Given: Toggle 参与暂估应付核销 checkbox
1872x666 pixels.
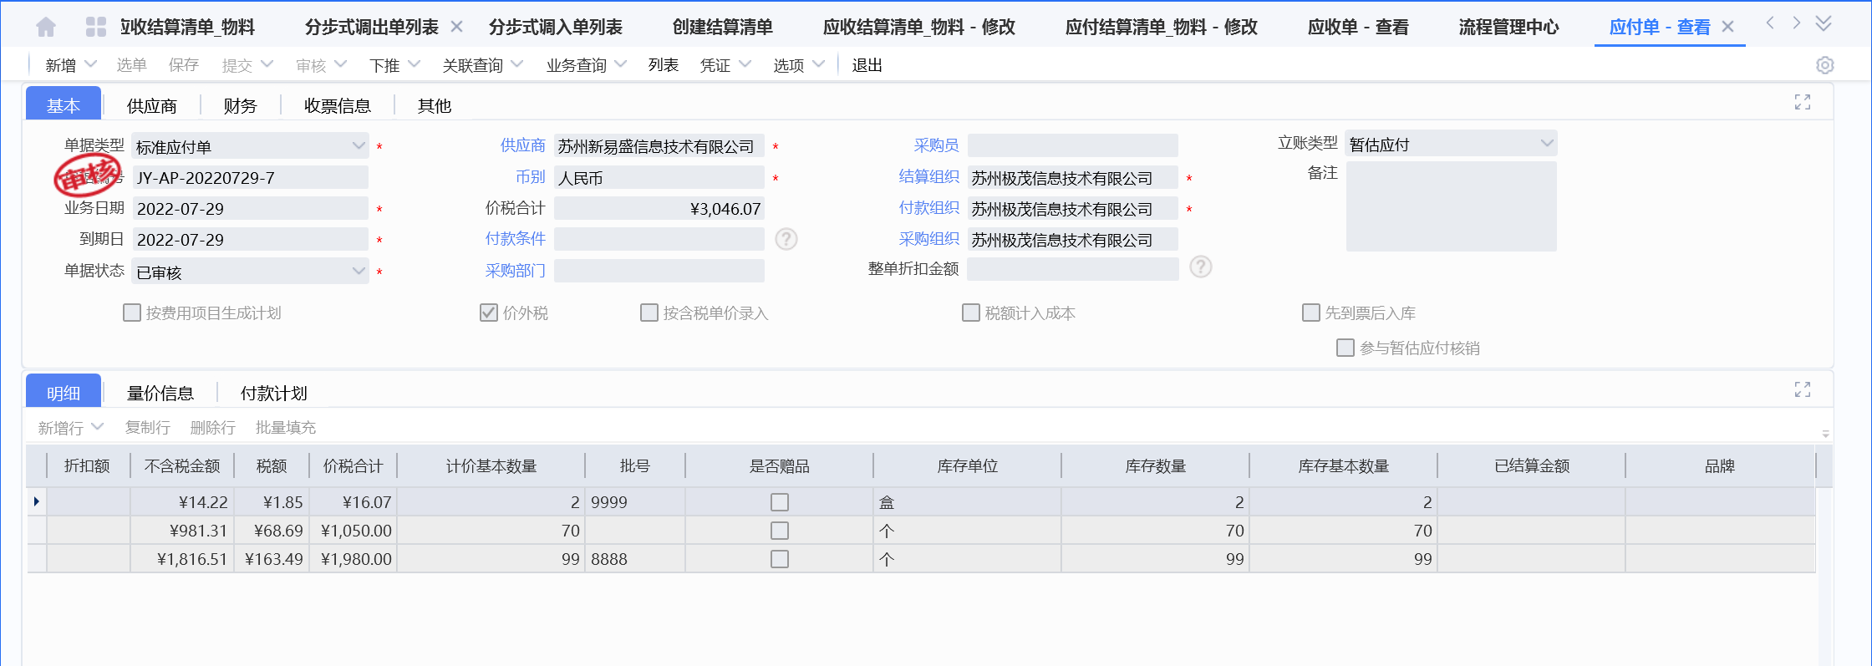Looking at the screenshot, I should [x=1345, y=348].
